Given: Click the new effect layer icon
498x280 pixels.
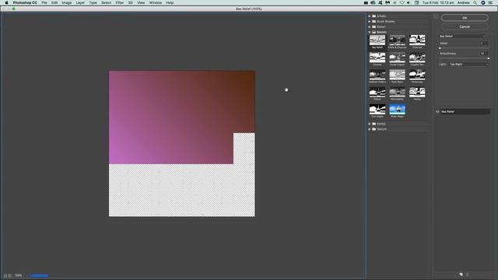Looking at the screenshot, I should 461,275.
